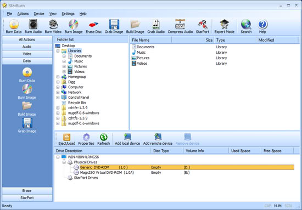Switch to the Video category
The image size is (302, 210).
pyautogui.click(x=27, y=54)
